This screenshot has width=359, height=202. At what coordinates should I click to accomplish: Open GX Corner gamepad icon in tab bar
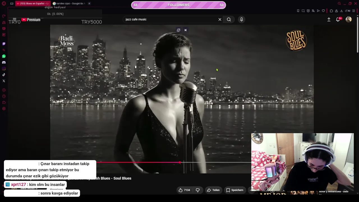[x=12, y=4]
